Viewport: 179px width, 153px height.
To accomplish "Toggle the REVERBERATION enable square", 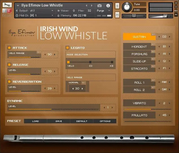I will 9,82.
